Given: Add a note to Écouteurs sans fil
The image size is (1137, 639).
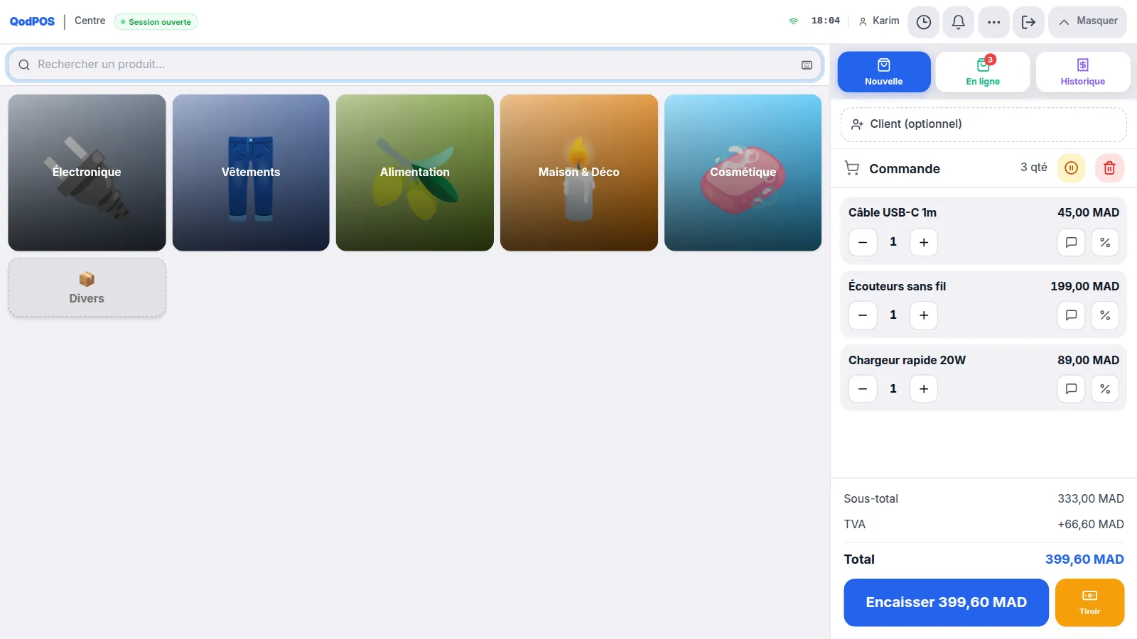Looking at the screenshot, I should click(1071, 315).
